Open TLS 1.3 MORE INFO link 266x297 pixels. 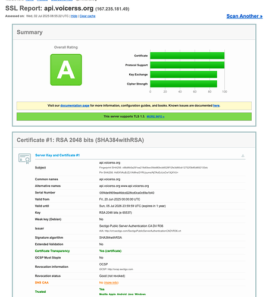[155, 117]
